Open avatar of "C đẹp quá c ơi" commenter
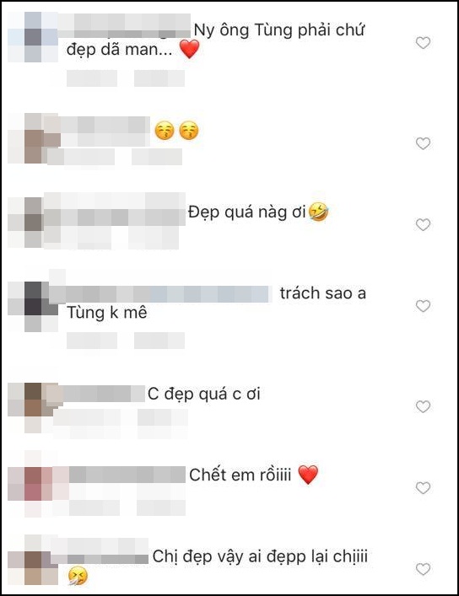The image size is (459, 596). (x=33, y=408)
